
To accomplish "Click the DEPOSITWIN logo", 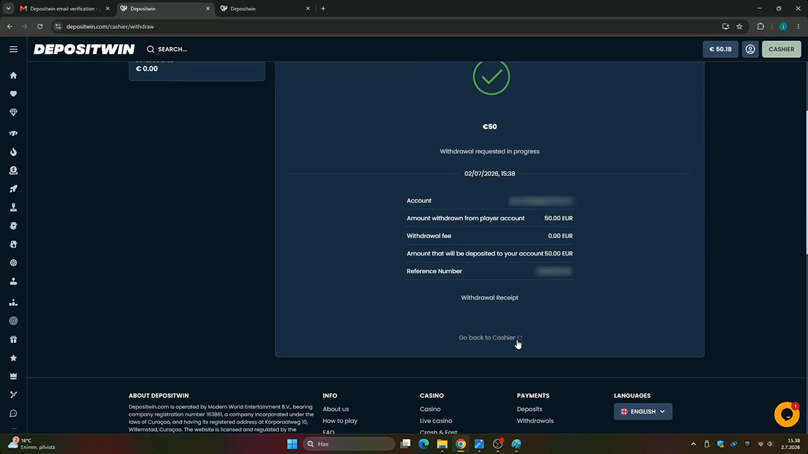I will [84, 49].
